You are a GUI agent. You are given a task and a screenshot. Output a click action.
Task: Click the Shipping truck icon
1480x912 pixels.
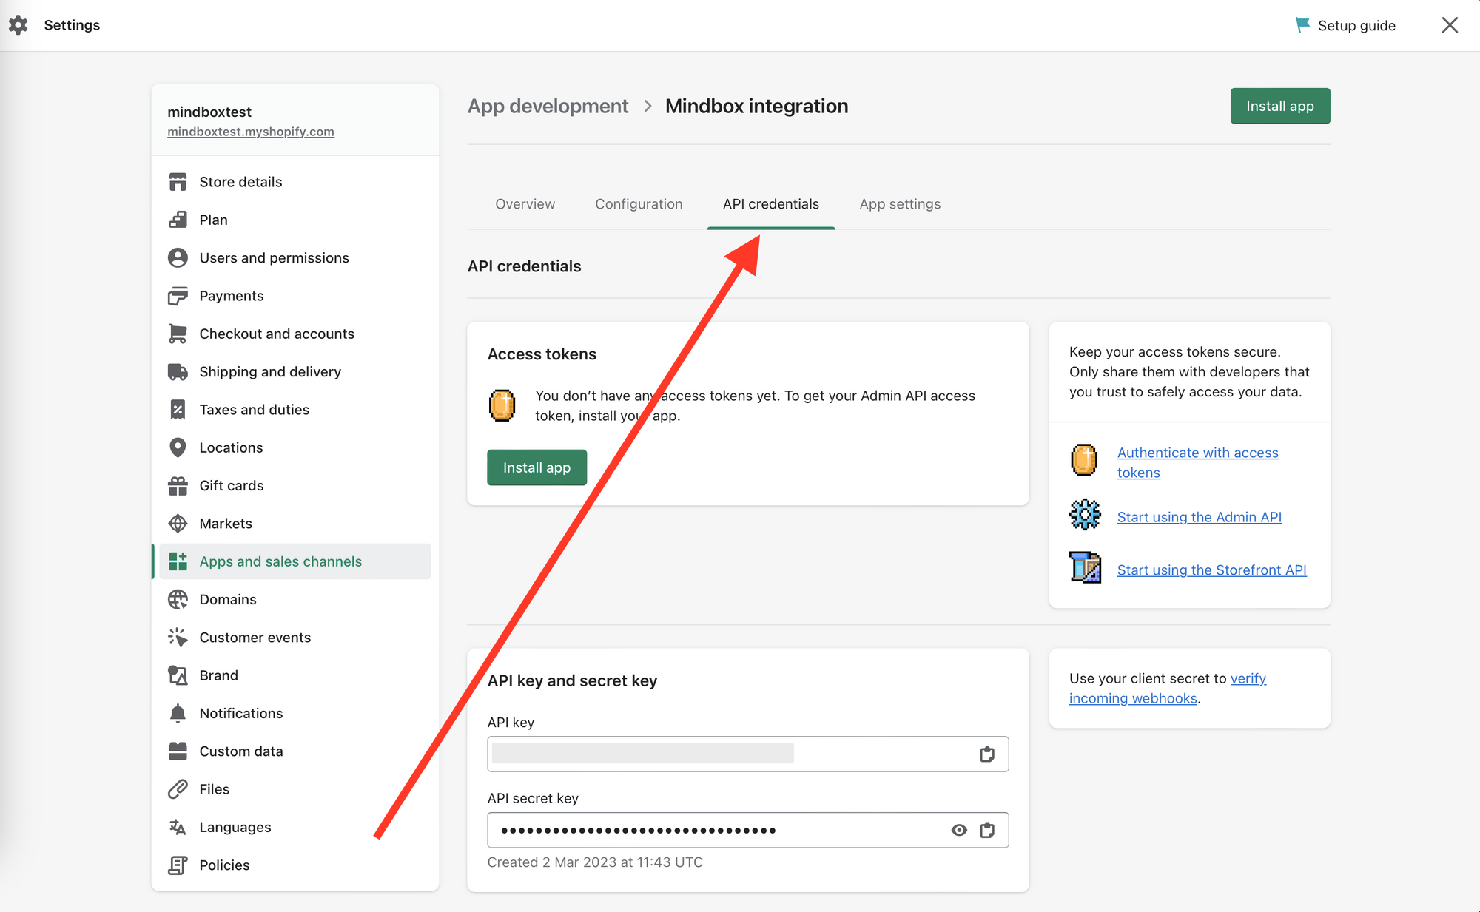click(x=178, y=371)
